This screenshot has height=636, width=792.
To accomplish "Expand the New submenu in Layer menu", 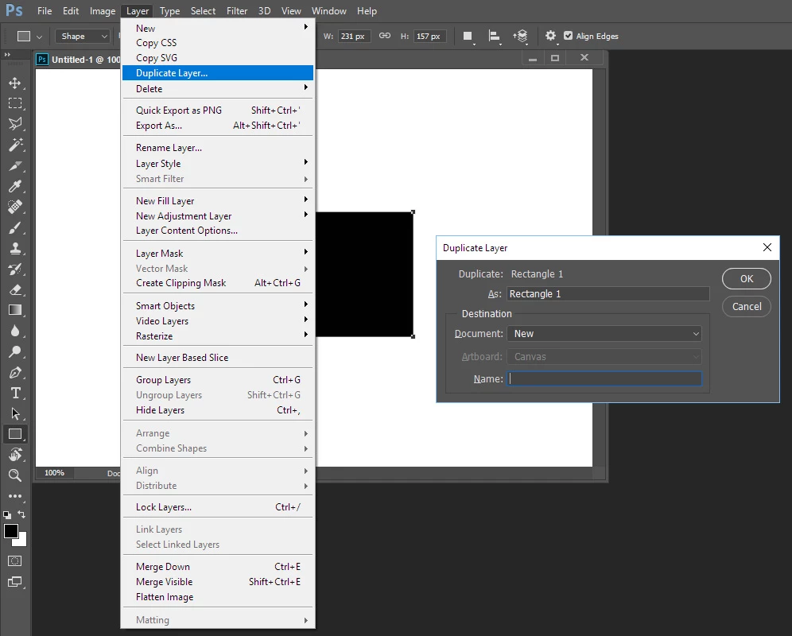I will pyautogui.click(x=218, y=29).
